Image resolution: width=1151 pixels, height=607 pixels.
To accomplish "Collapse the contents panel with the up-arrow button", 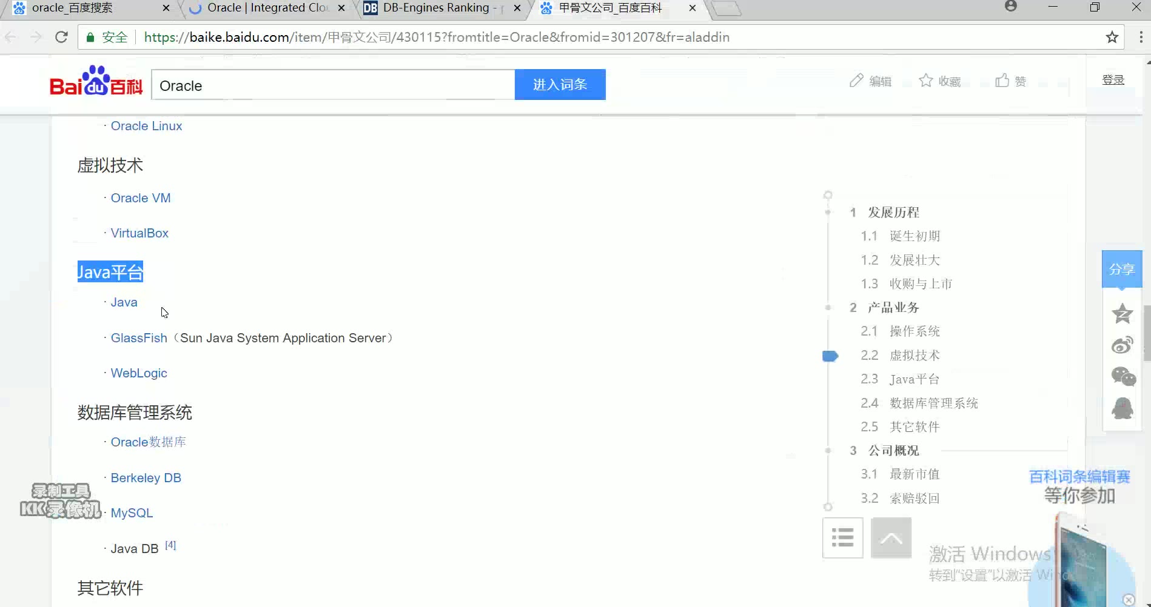I will (890, 537).
